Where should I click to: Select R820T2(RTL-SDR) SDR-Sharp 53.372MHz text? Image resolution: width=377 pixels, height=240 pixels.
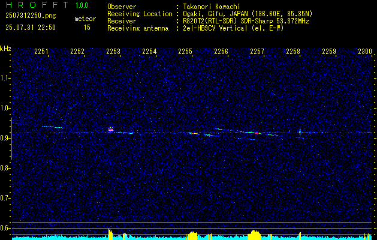(246, 21)
